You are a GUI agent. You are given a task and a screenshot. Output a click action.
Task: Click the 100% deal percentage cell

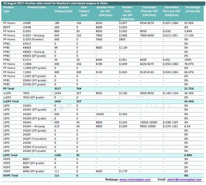pos(188,60)
